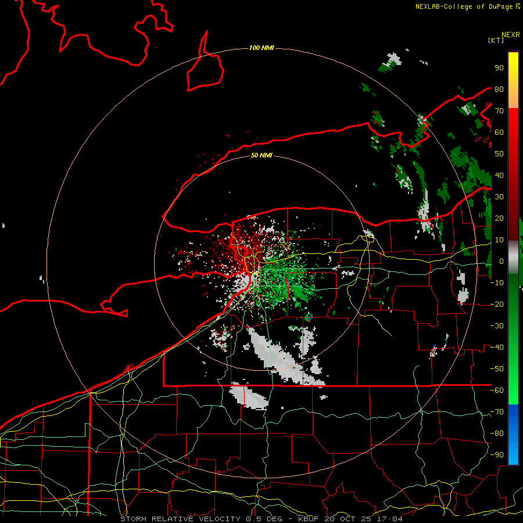
Task: Click the bright green segment of the color bar
Action: tap(513, 339)
